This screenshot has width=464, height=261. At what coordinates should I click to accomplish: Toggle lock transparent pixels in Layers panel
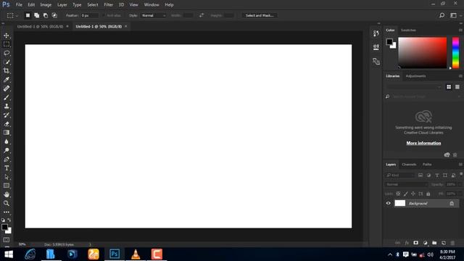(398, 194)
